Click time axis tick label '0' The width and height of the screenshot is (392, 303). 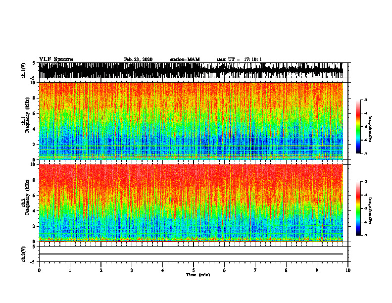[x=39, y=270]
